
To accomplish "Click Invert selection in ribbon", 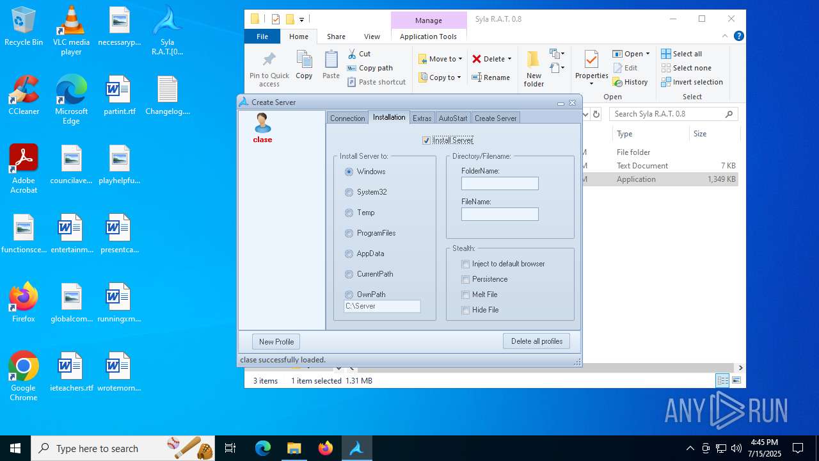I will pos(692,82).
